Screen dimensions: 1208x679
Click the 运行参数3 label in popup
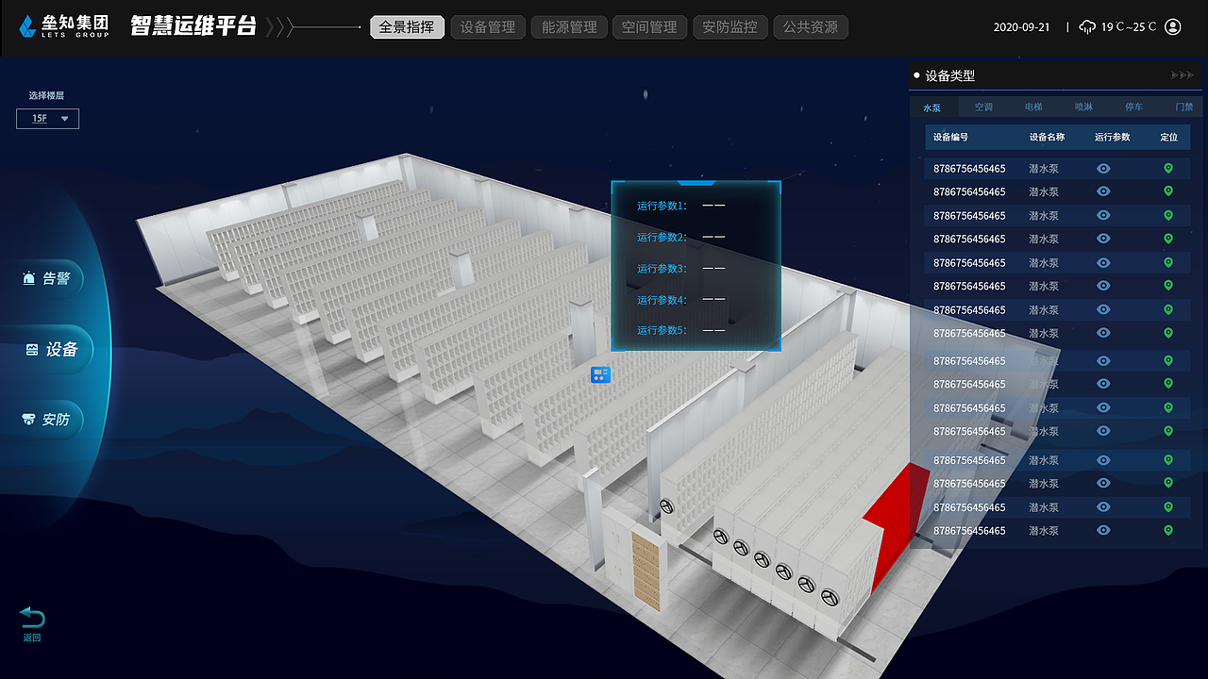pos(663,269)
